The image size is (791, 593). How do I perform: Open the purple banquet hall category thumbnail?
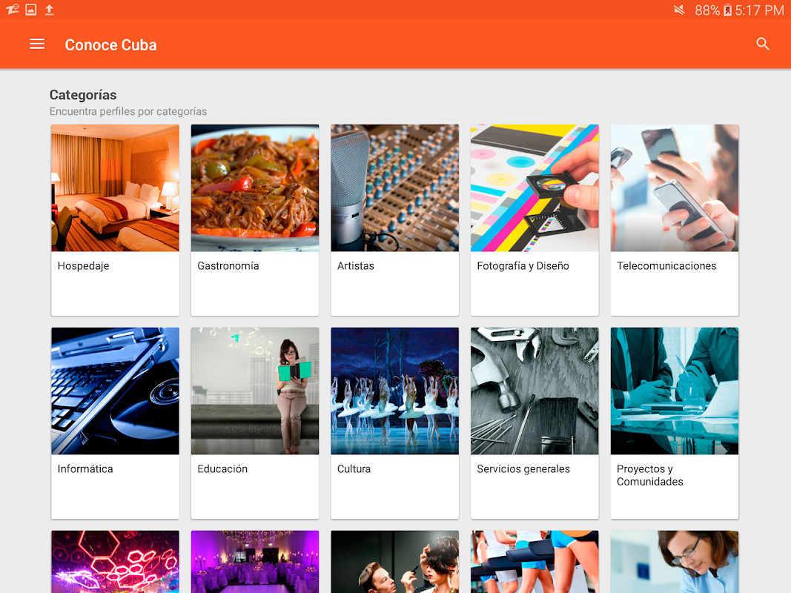coord(255,562)
